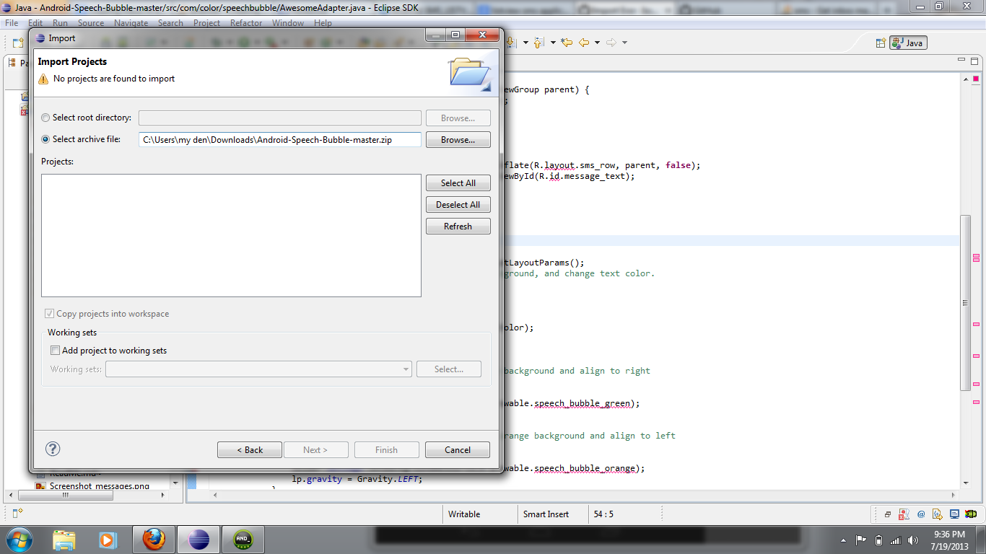This screenshot has width=986, height=554.
Task: Click Back navigation yellow arrow
Action: [584, 43]
